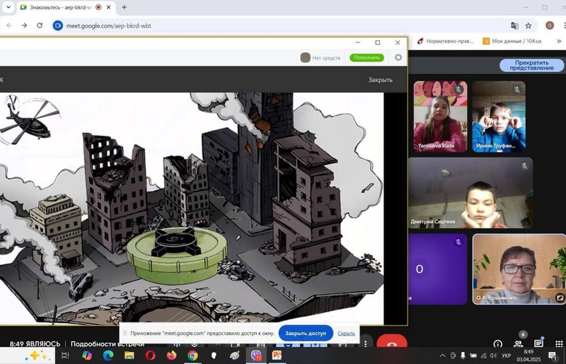
Task: Open the Meet more options three-dot menu
Action: 365,343
